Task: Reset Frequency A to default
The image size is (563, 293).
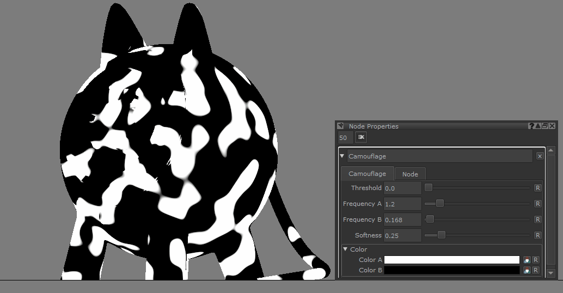Action: click(x=537, y=204)
